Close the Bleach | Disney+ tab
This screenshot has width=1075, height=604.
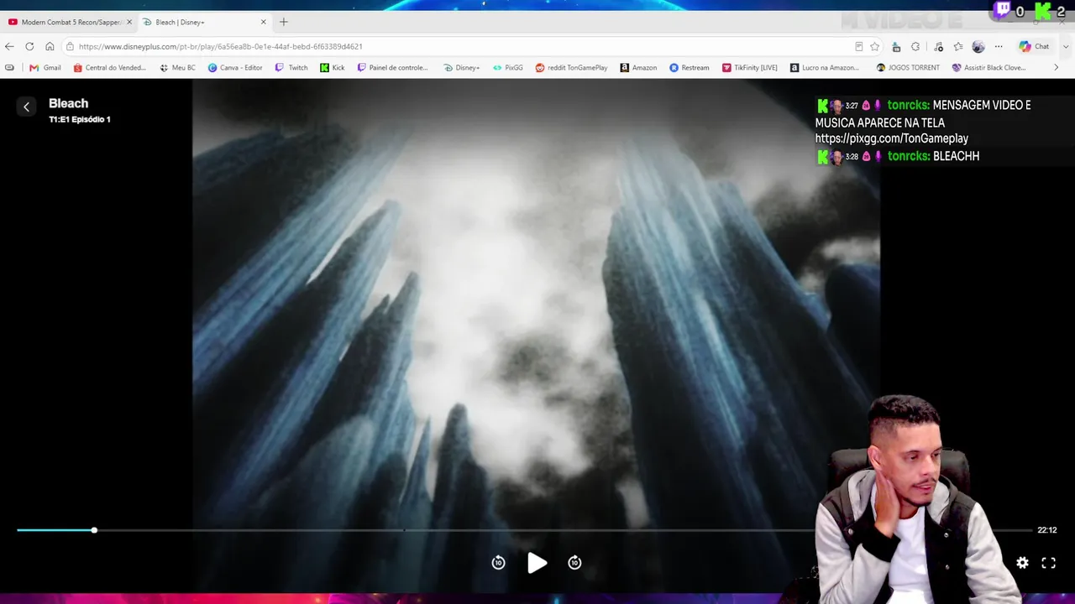click(x=264, y=22)
